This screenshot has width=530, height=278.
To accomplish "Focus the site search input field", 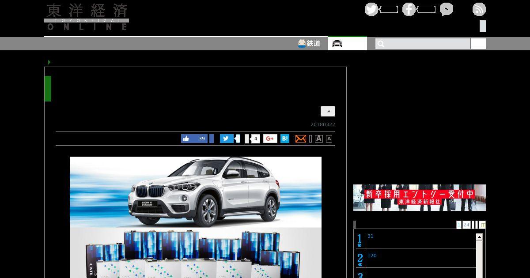I will [423, 44].
